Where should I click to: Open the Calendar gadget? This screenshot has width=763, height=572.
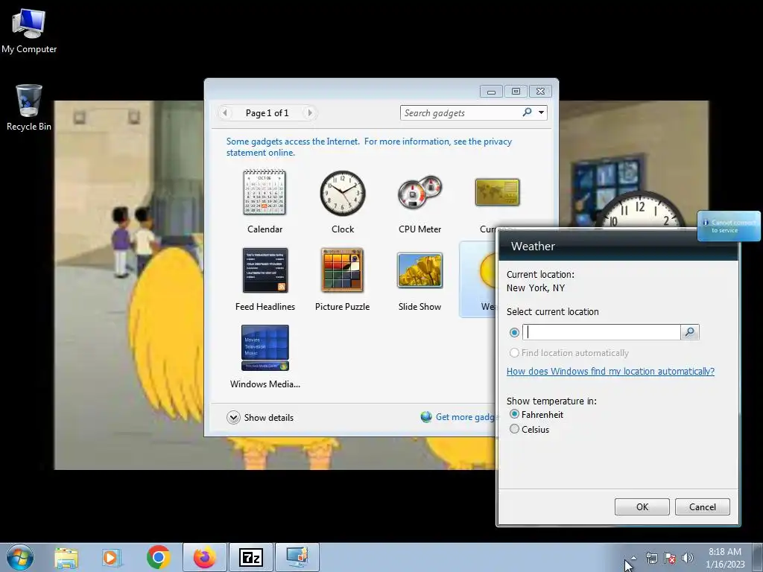[265, 193]
